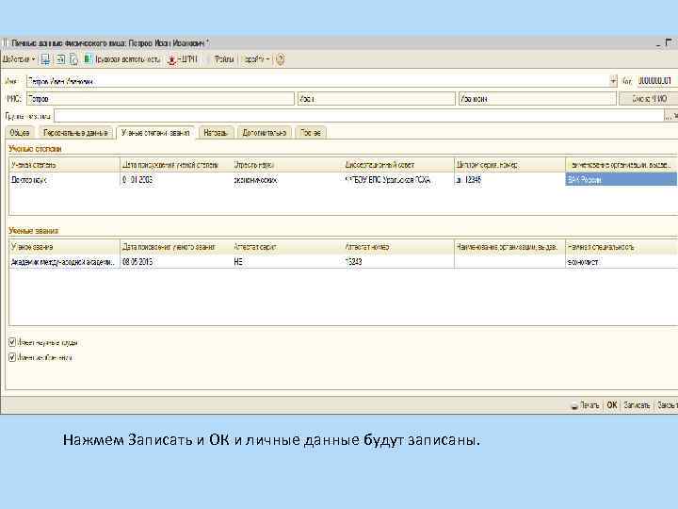The image size is (678, 509).
Task: Select the Ученые степени, звания tab
Action: coord(155,133)
